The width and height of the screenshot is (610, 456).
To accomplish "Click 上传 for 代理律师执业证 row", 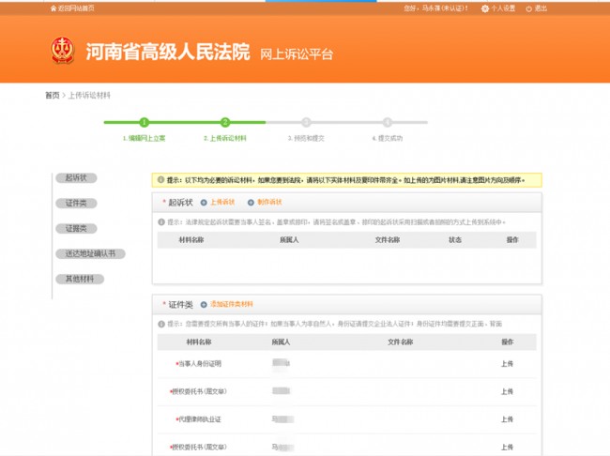I will click(x=507, y=419).
